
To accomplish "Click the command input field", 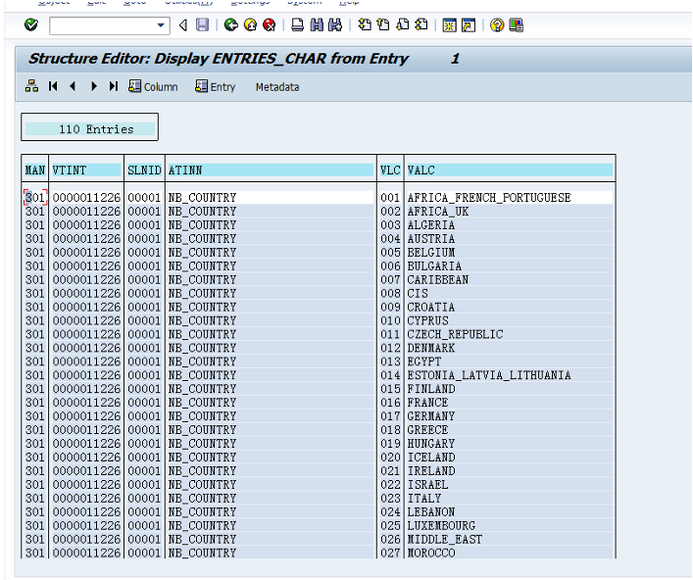I will pyautogui.click(x=102, y=24).
